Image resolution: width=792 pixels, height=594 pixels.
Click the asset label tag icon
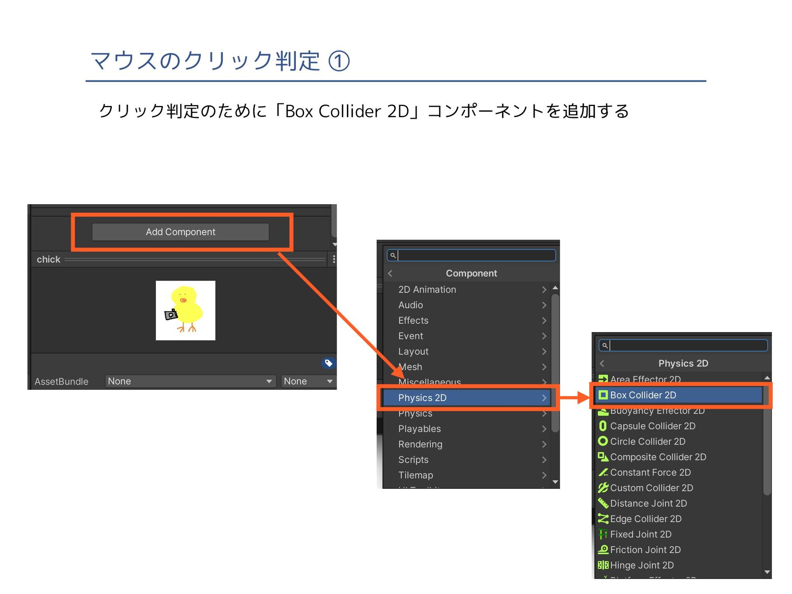[x=328, y=363]
